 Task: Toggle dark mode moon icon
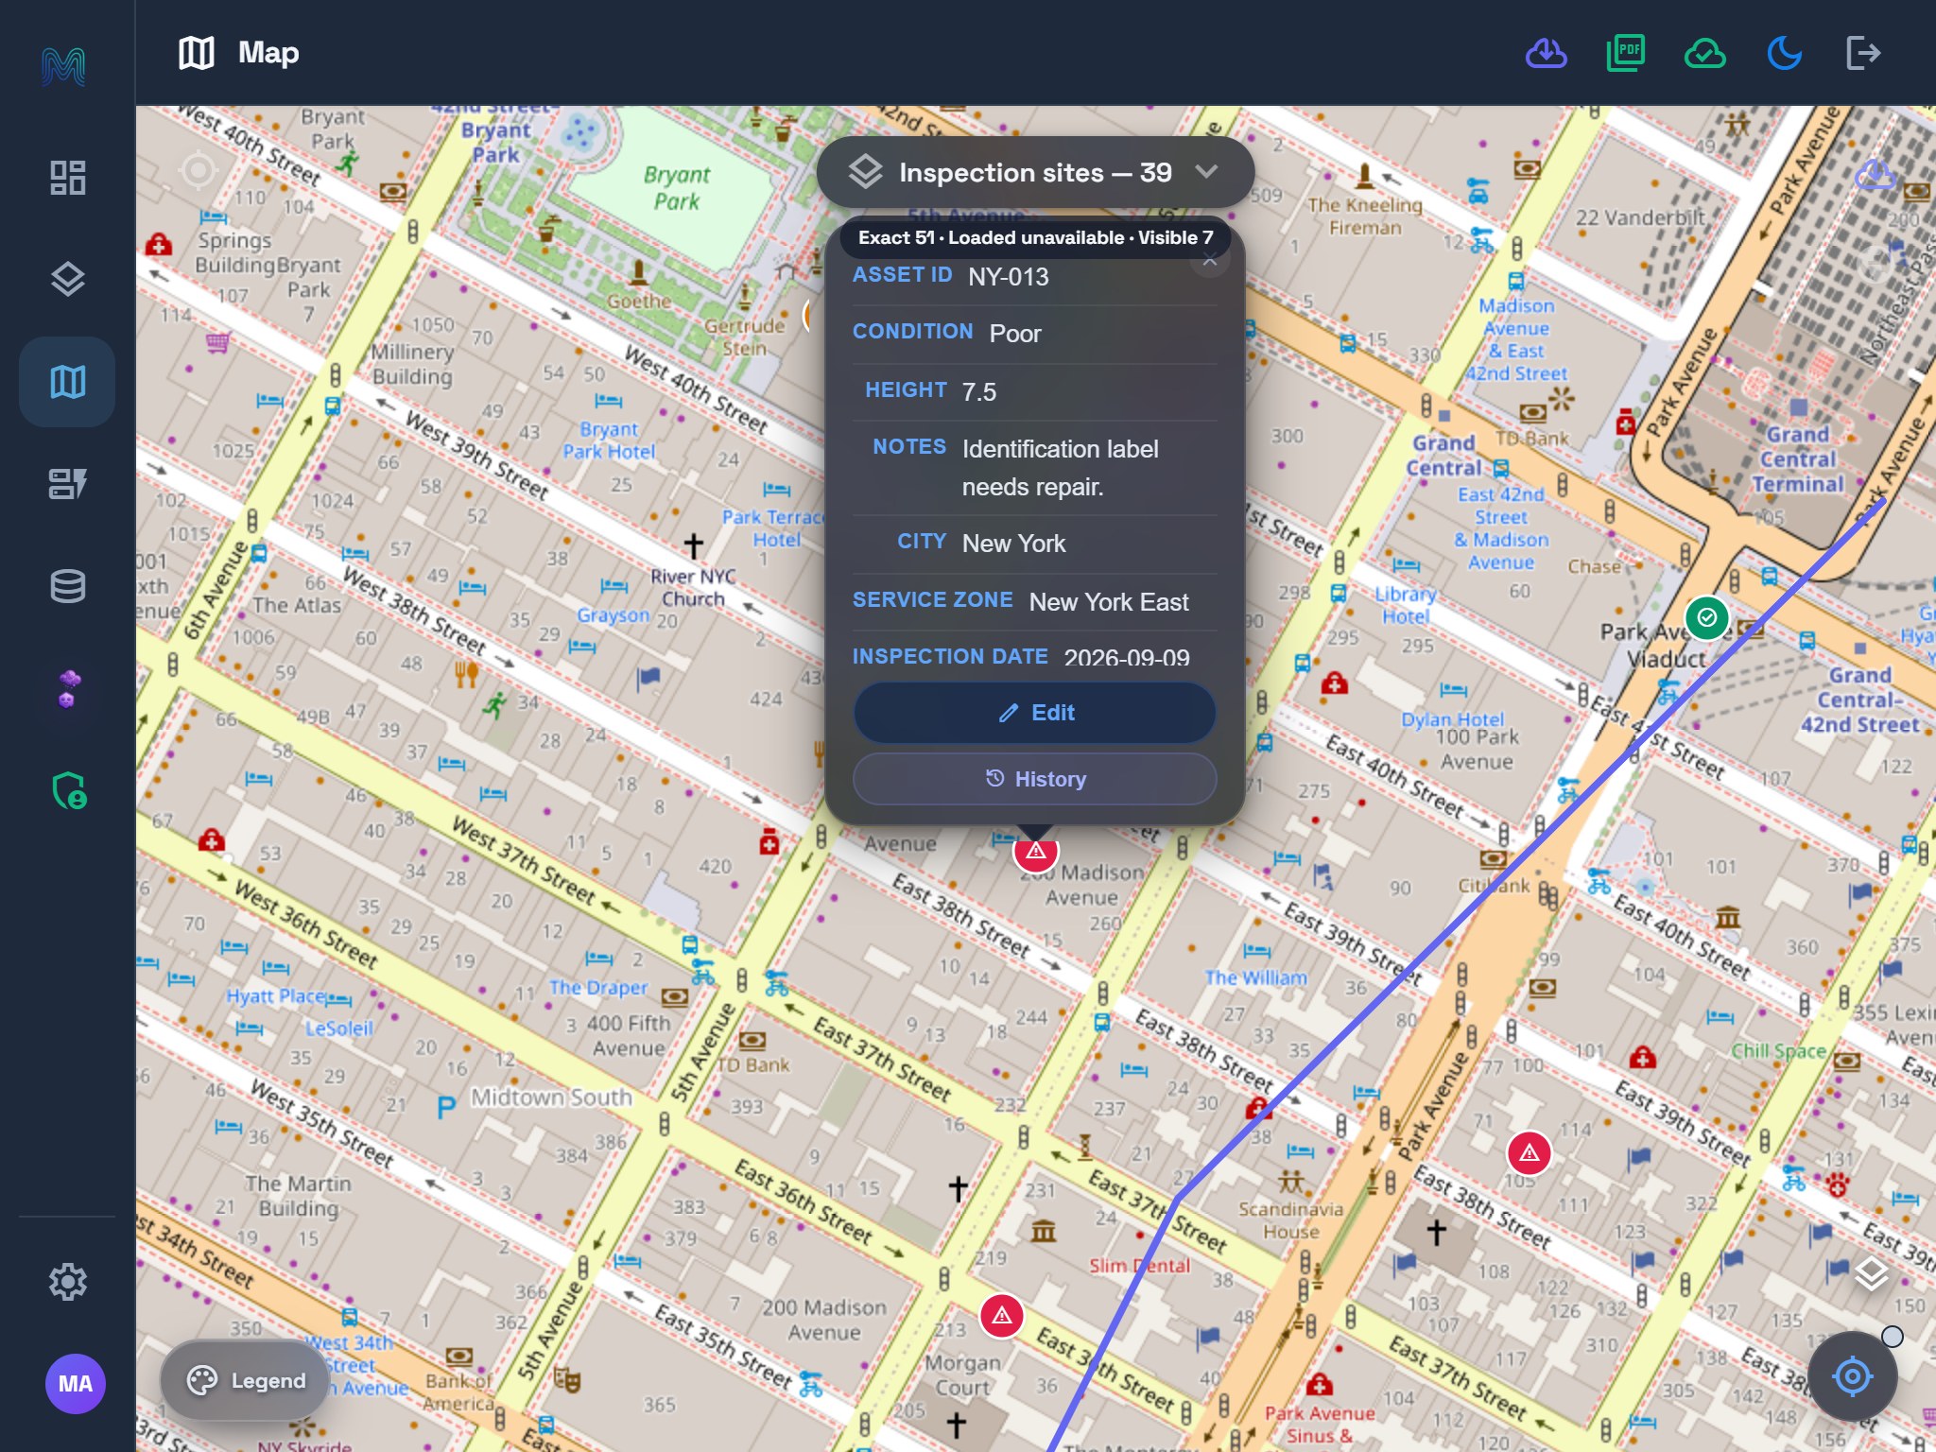click(1785, 53)
